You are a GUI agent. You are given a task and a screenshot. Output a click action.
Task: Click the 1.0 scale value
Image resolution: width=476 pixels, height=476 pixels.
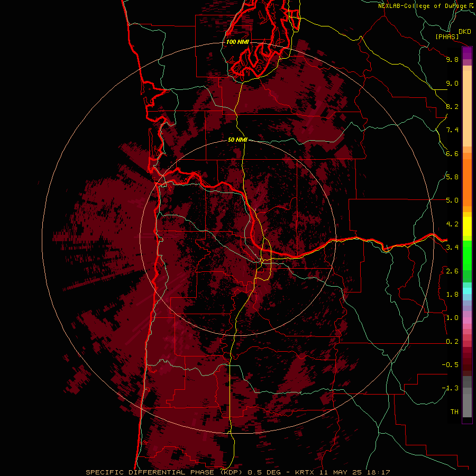click(452, 318)
